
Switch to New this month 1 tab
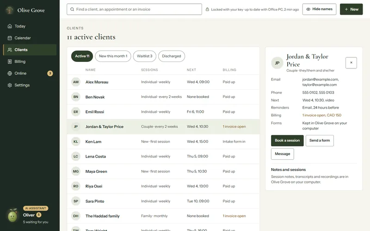tap(113, 56)
